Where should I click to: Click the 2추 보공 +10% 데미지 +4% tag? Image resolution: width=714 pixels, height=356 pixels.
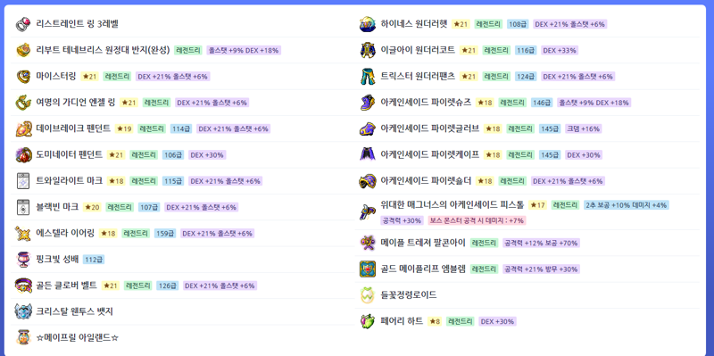coord(627,205)
